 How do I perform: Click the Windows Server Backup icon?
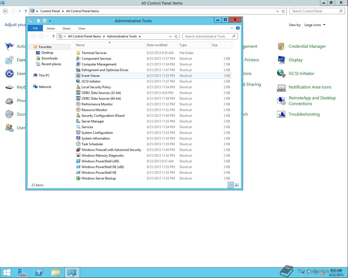point(78,178)
